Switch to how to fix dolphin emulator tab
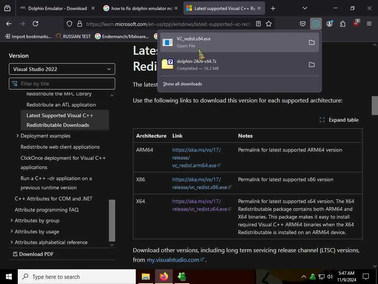This screenshot has width=378, height=284. click(x=141, y=8)
